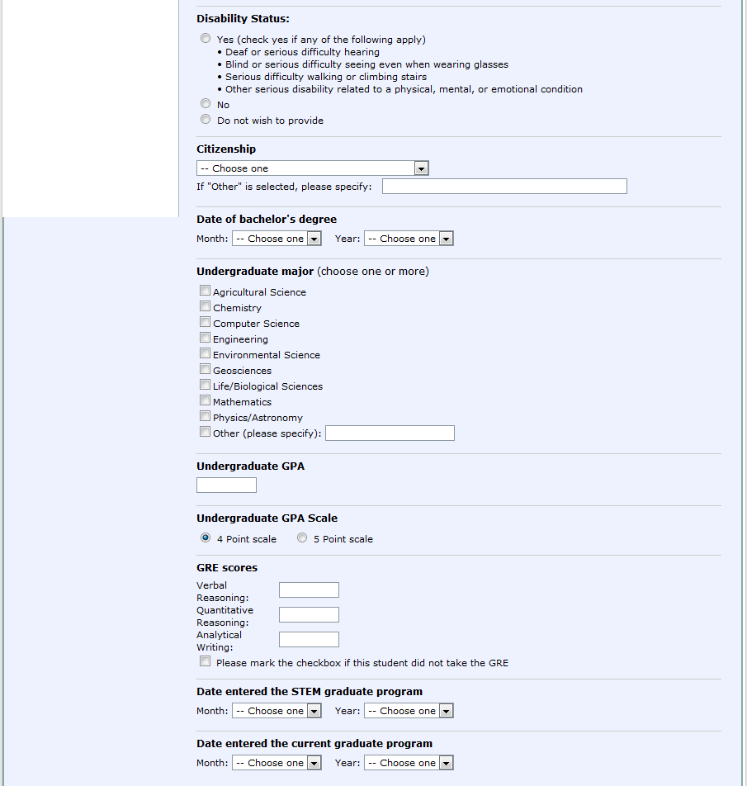This screenshot has width=747, height=786.
Task: Check the Chemistry major checkbox
Action: [205, 306]
